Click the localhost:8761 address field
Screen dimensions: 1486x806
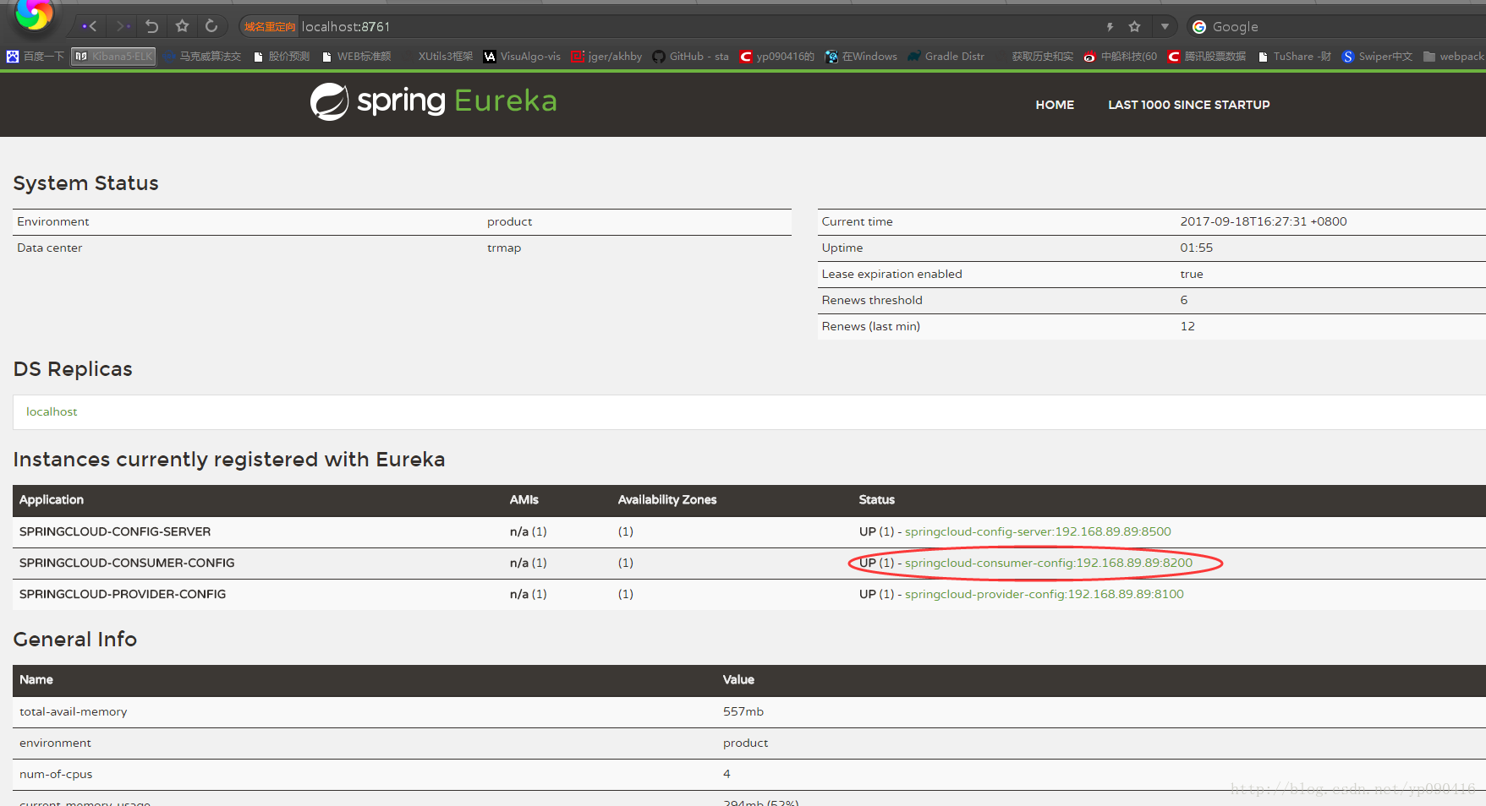tap(346, 27)
